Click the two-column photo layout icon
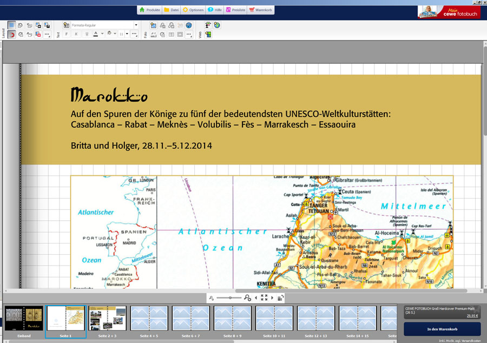Screen dimensions: 487x343 pos(171,35)
